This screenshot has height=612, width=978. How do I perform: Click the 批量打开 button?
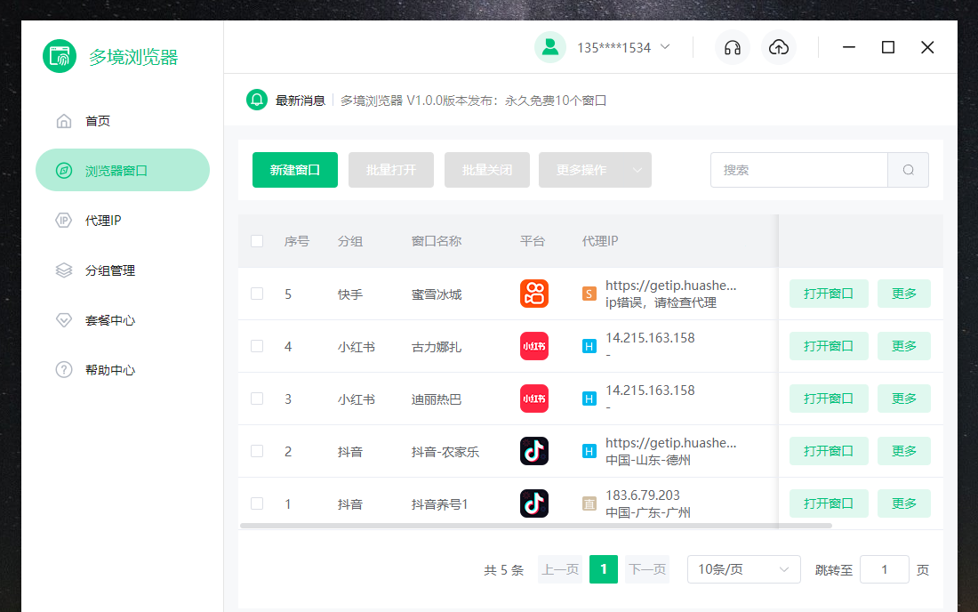[391, 170]
